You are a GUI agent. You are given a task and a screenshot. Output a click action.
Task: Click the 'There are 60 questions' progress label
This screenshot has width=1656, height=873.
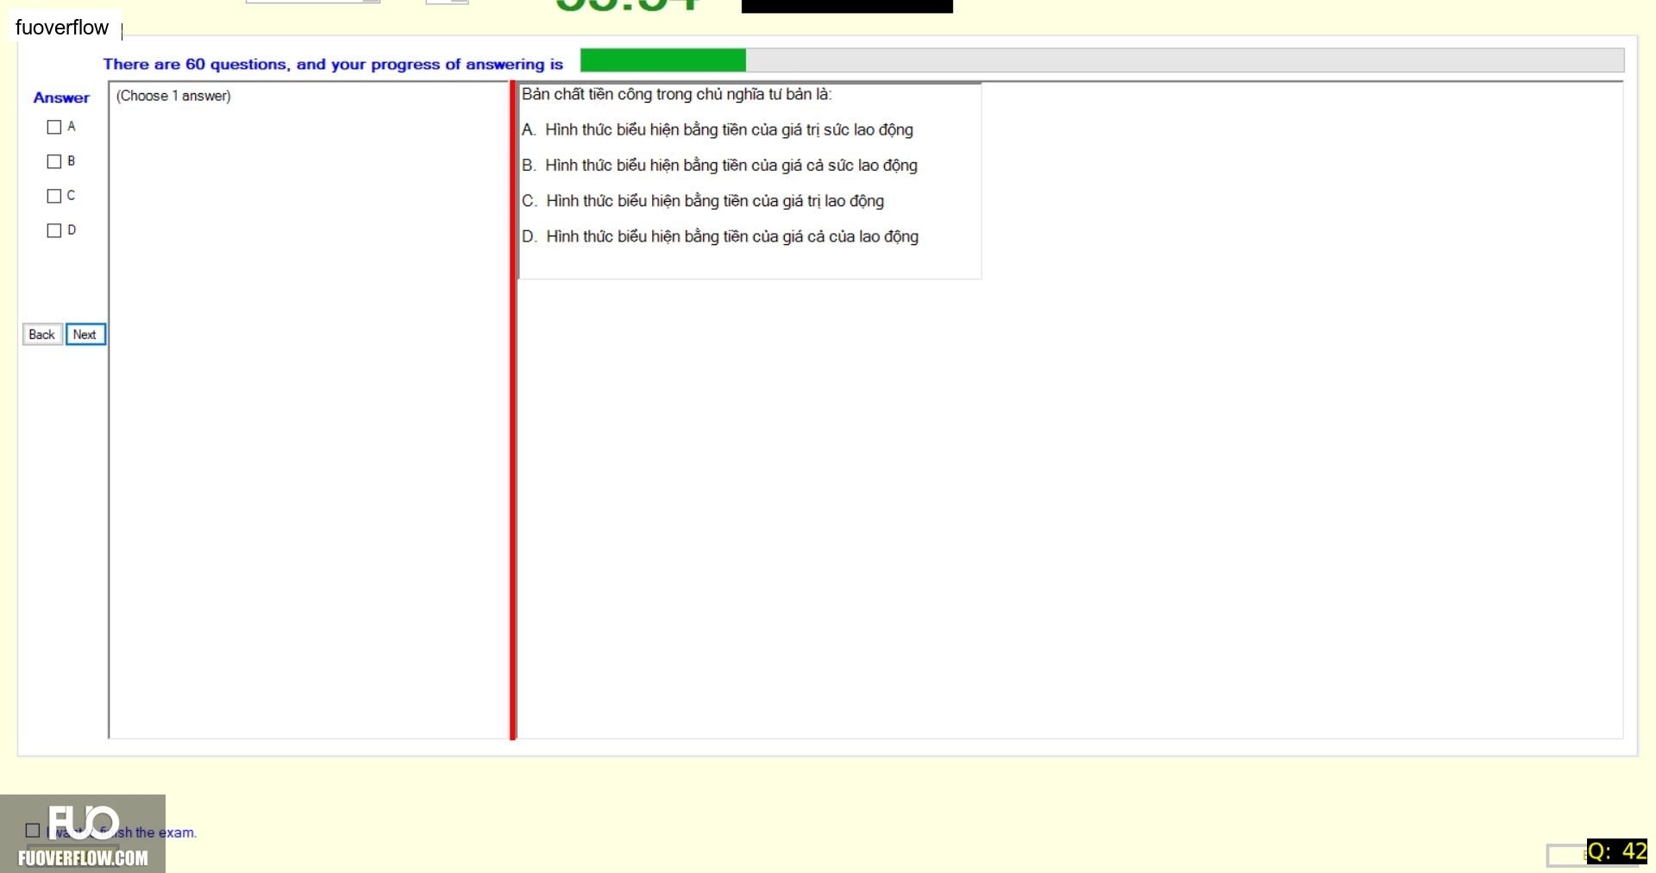333,64
